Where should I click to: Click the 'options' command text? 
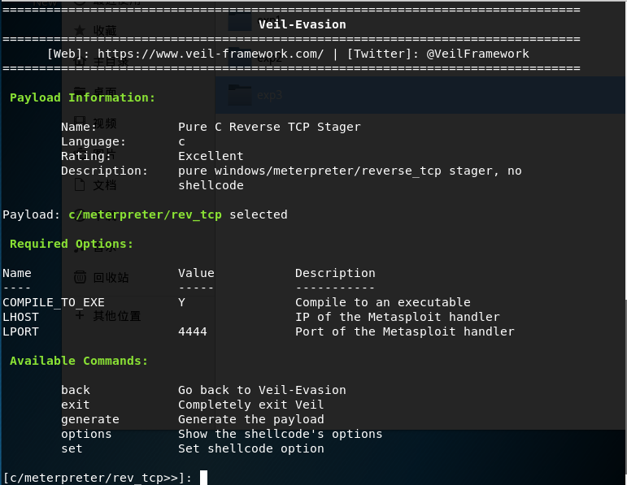[x=86, y=434]
